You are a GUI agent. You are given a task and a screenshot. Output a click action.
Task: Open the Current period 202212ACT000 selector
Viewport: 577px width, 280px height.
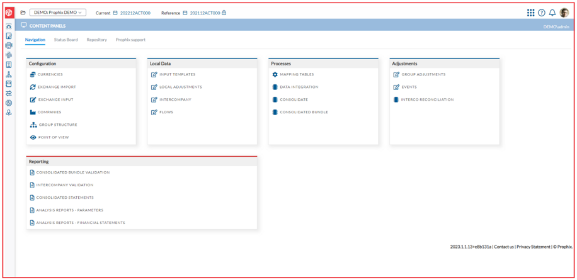click(135, 13)
